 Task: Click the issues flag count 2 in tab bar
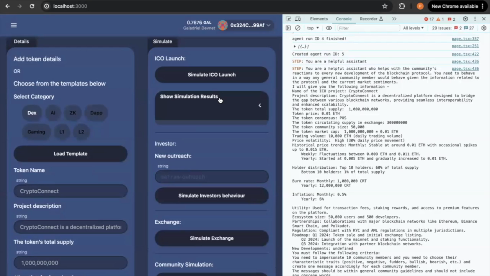click(451, 19)
